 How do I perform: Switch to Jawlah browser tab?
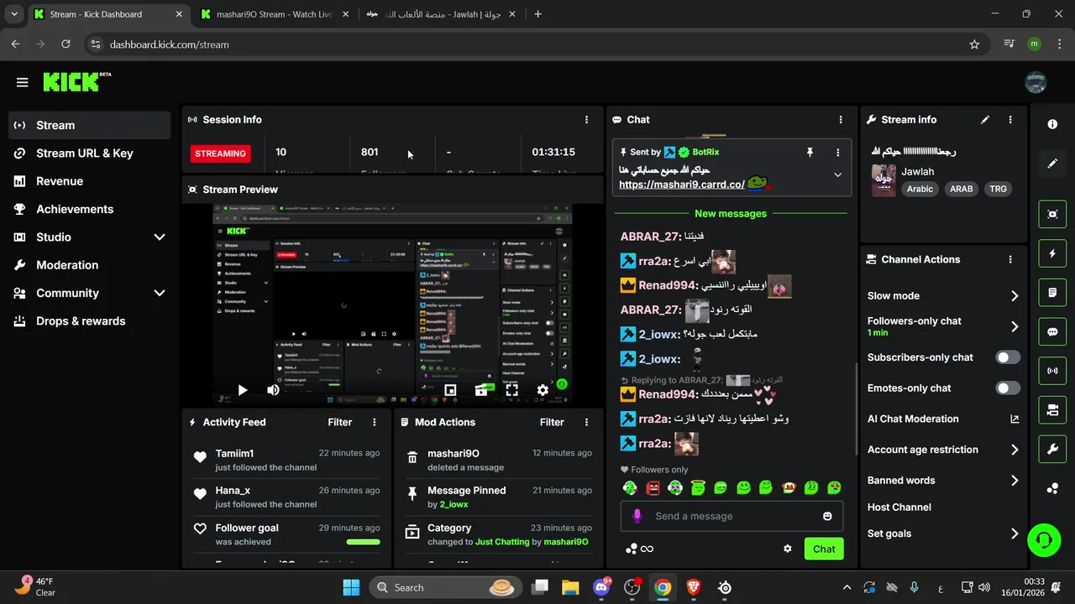[439, 14]
